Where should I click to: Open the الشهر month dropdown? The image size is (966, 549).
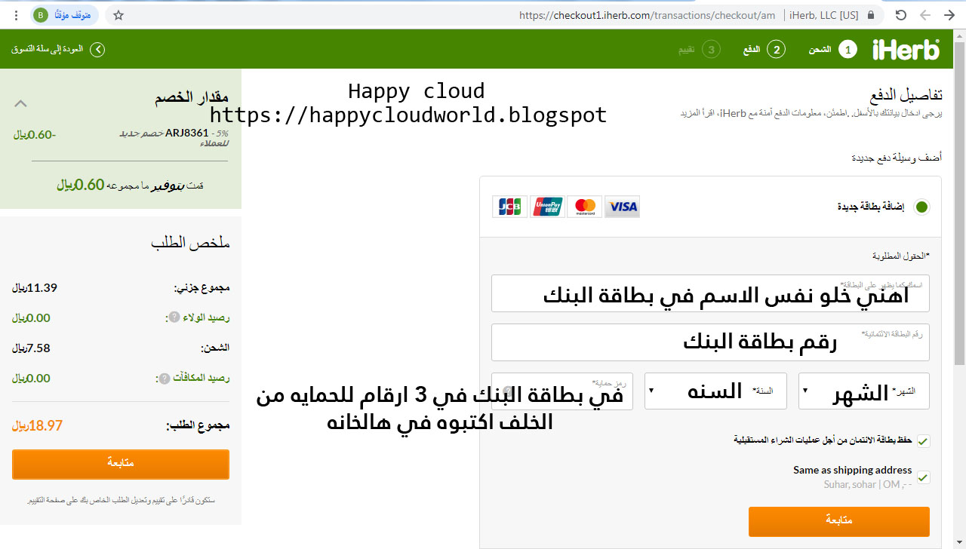point(863,391)
